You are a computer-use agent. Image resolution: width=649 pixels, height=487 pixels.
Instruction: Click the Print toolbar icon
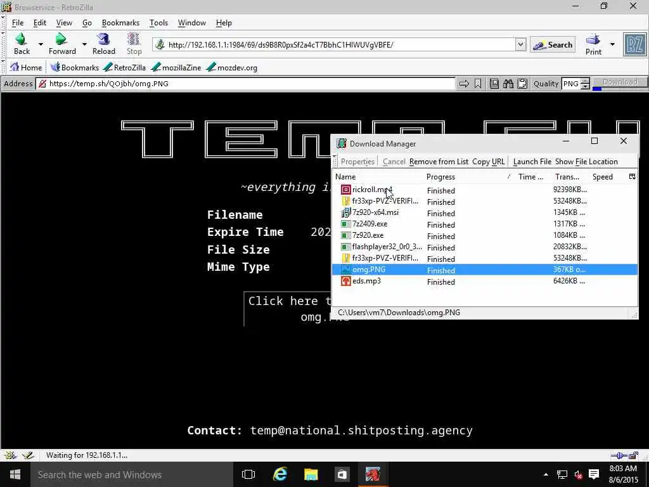tap(593, 40)
